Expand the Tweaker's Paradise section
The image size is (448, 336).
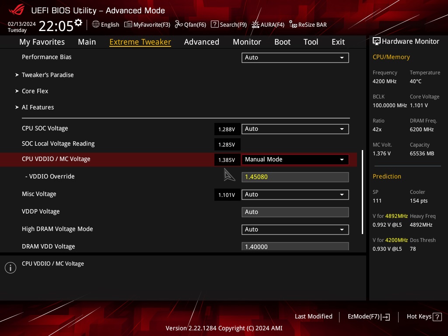(48, 75)
